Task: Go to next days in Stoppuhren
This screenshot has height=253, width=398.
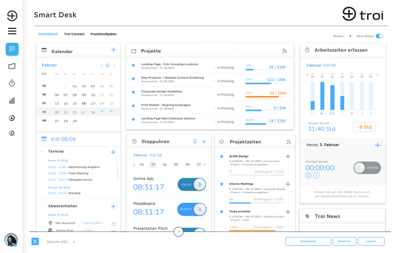Action: pyautogui.click(x=205, y=165)
